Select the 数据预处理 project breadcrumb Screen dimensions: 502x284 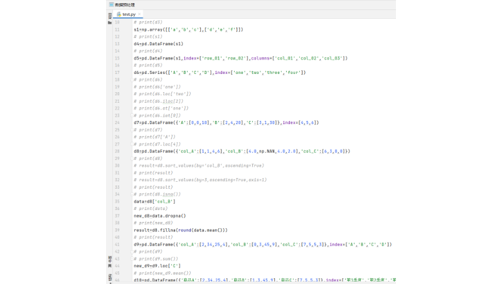click(x=125, y=5)
